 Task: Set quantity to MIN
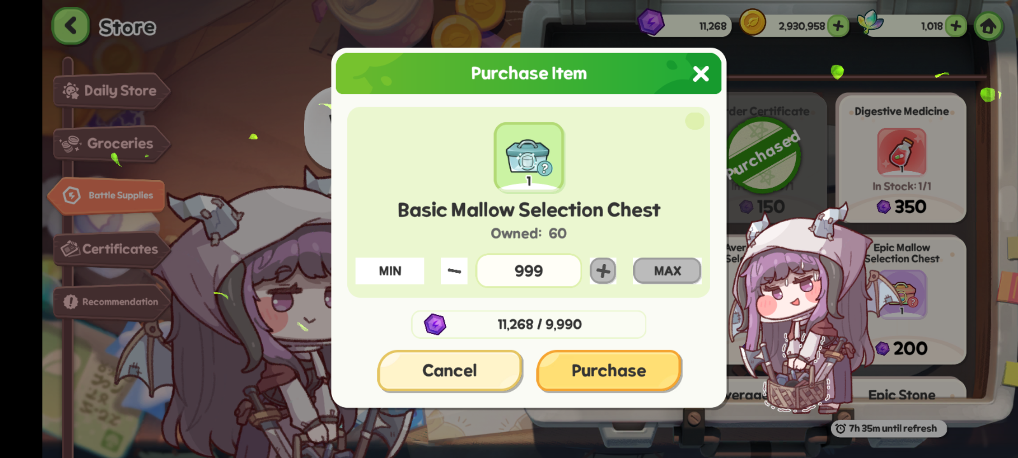tap(390, 271)
